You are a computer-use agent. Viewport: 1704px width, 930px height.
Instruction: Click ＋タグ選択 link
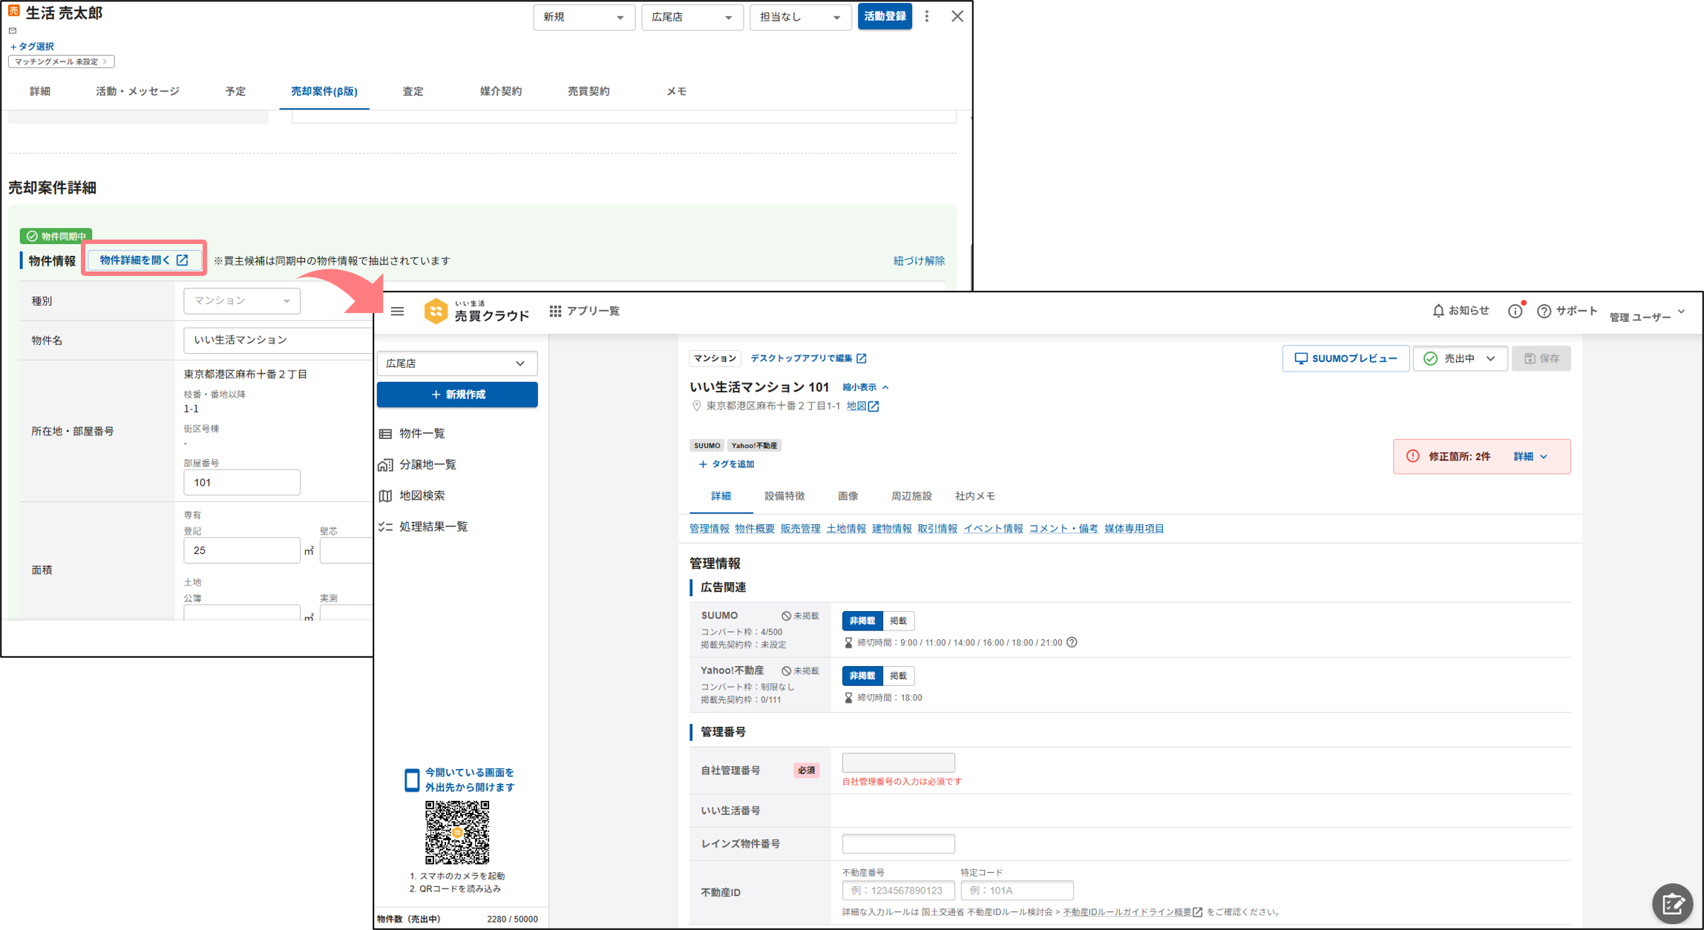(x=32, y=46)
